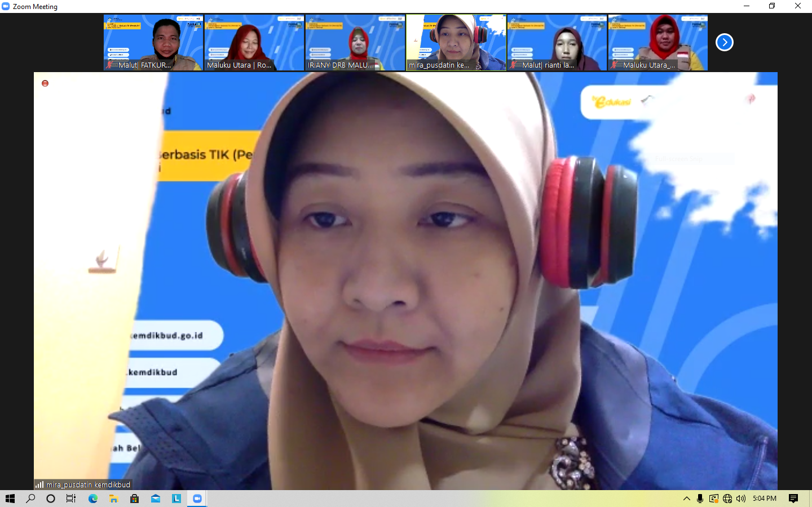Click muted mic icon on Malut| rianti thumbnail
The height and width of the screenshot is (507, 812).
[x=513, y=65]
